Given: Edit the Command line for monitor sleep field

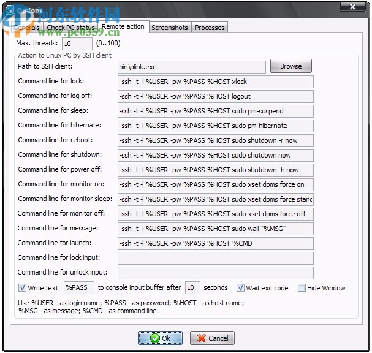Looking at the screenshot, I should pyautogui.click(x=216, y=200).
